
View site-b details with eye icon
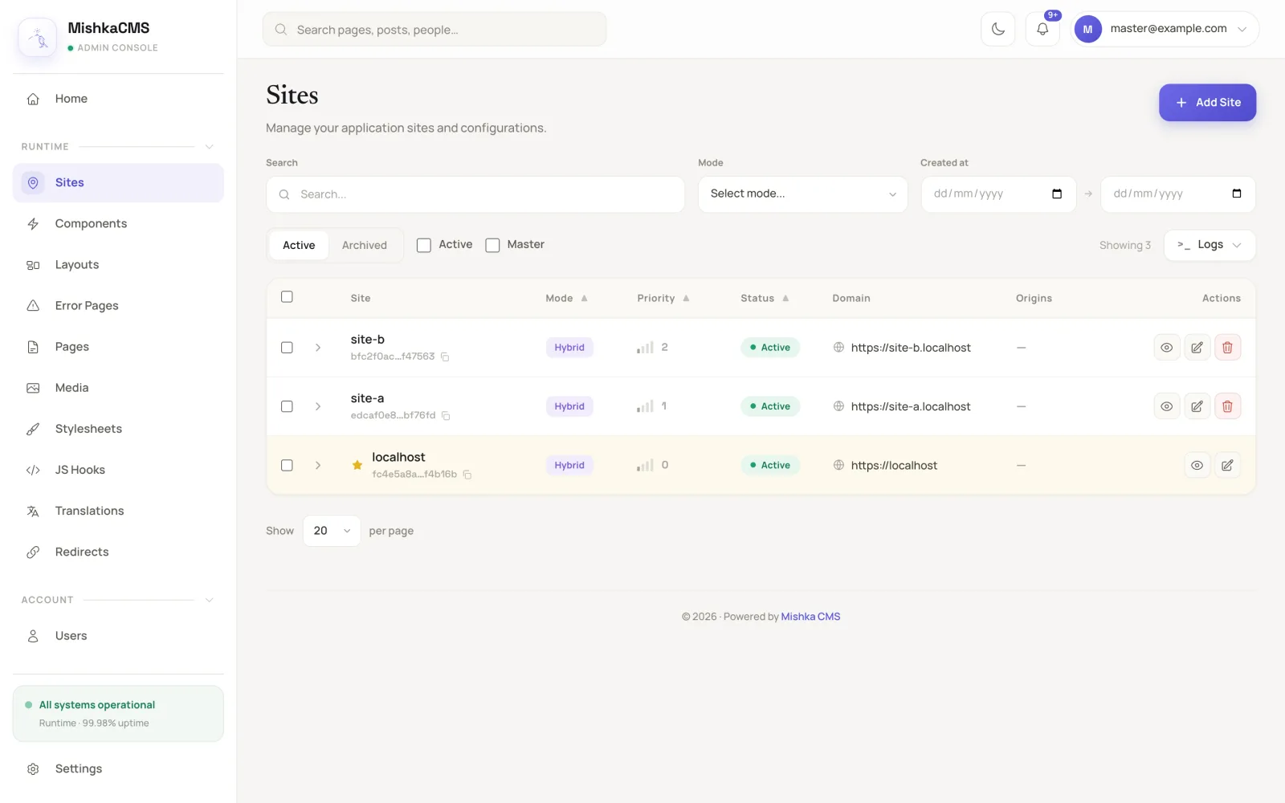[1166, 348]
